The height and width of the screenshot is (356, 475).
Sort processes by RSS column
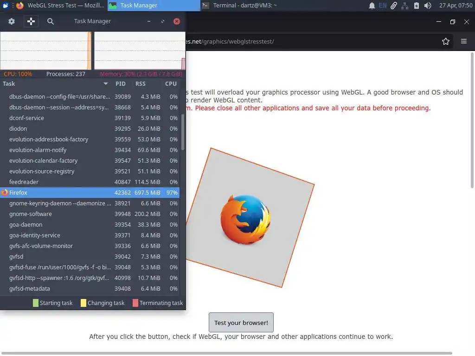141,84
